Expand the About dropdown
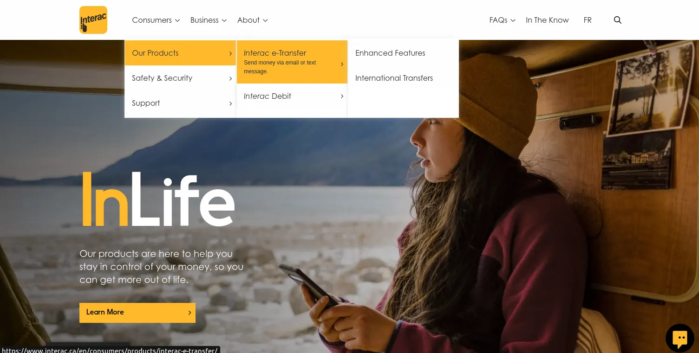Viewport: 699px width, 353px height. (x=253, y=20)
